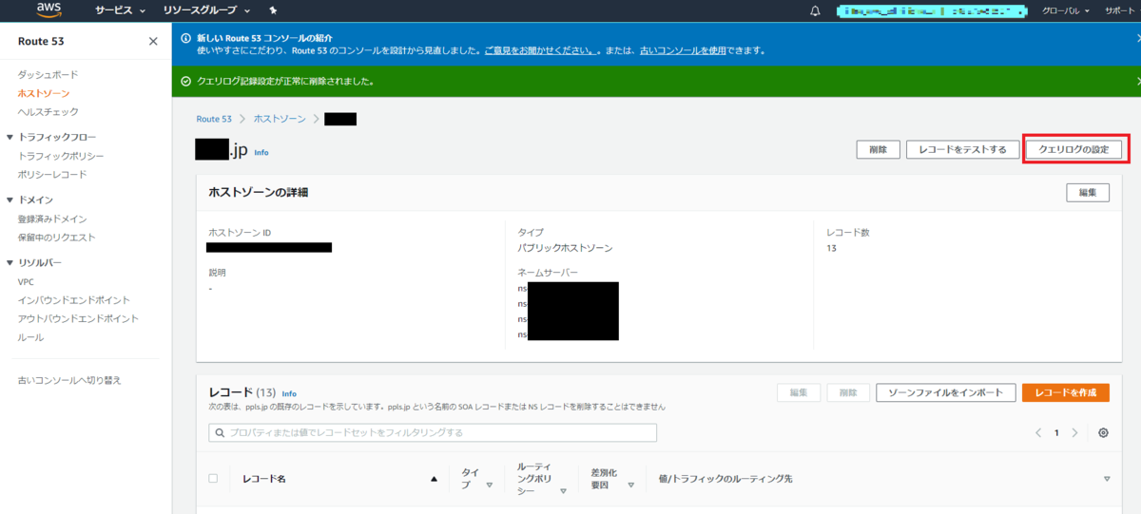Viewport: 1141px width, 514px height.
Task: Click 編集 in hosted zone details
Action: click(1088, 193)
